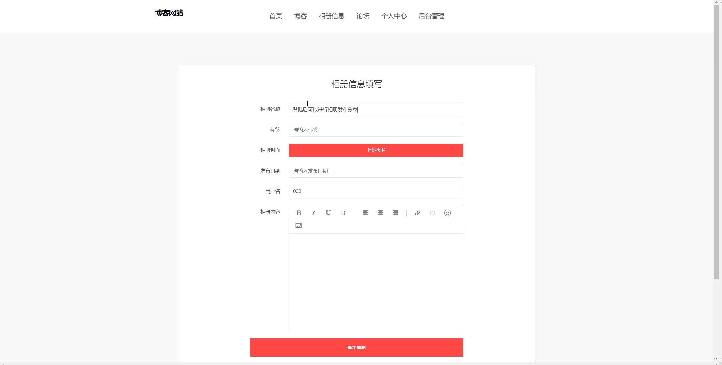Right-align text in the editor
Image resolution: width=722 pixels, height=365 pixels.
pos(395,213)
